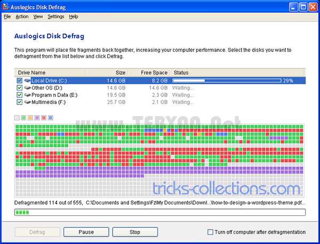Viewport: 320px width, 244px height.
Task: Sort by the Drive Name column header
Action: (x=50, y=72)
